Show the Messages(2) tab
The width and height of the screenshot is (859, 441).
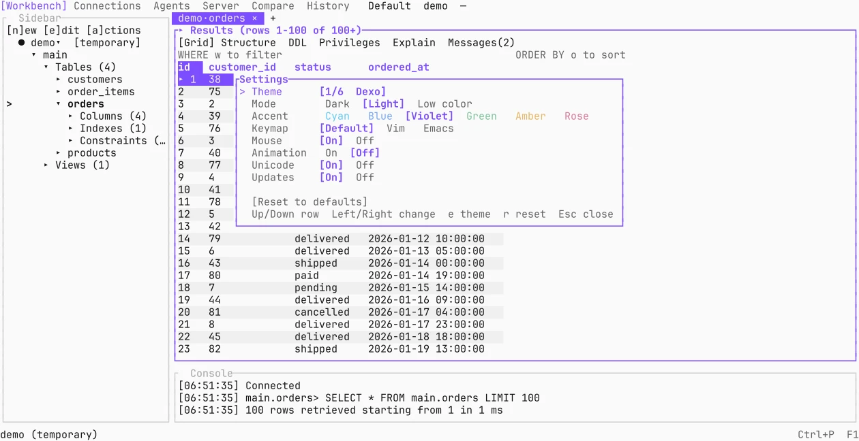tap(481, 43)
